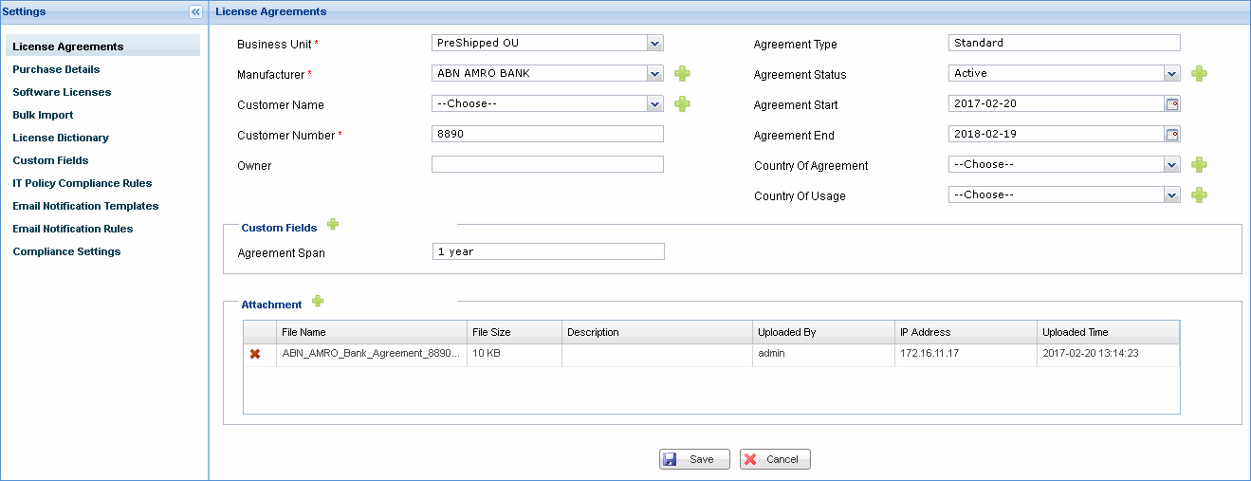Click plus icon beside Country Of Usage
The width and height of the screenshot is (1251, 481).
point(1199,195)
